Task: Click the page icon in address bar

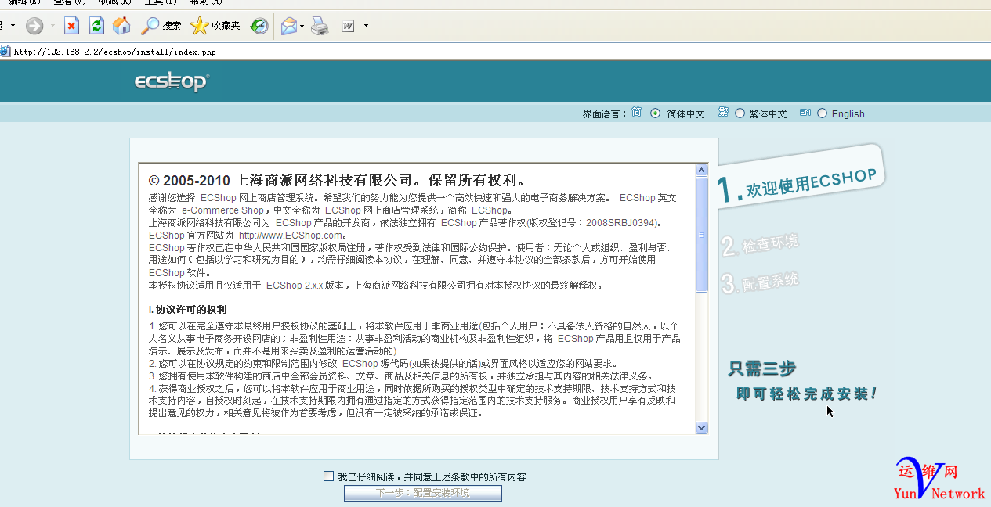Action: point(5,52)
